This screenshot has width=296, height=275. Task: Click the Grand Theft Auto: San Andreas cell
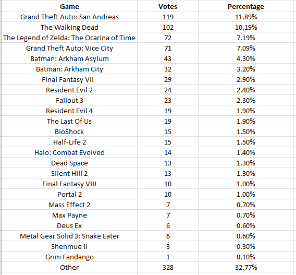point(69,17)
